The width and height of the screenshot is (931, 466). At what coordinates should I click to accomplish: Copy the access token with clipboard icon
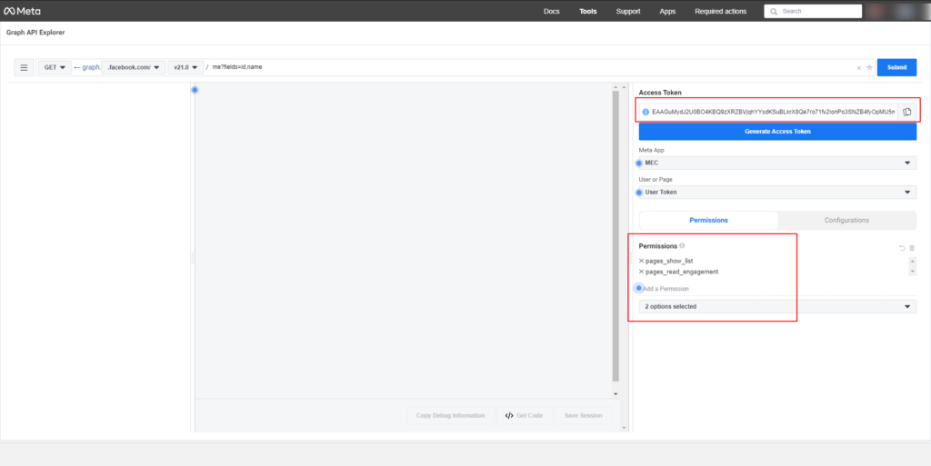coord(906,112)
